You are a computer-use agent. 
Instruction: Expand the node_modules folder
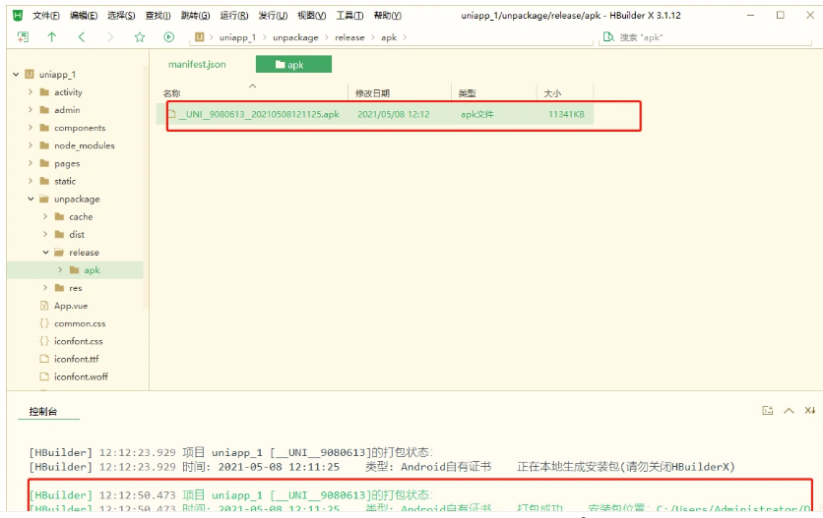[31, 145]
